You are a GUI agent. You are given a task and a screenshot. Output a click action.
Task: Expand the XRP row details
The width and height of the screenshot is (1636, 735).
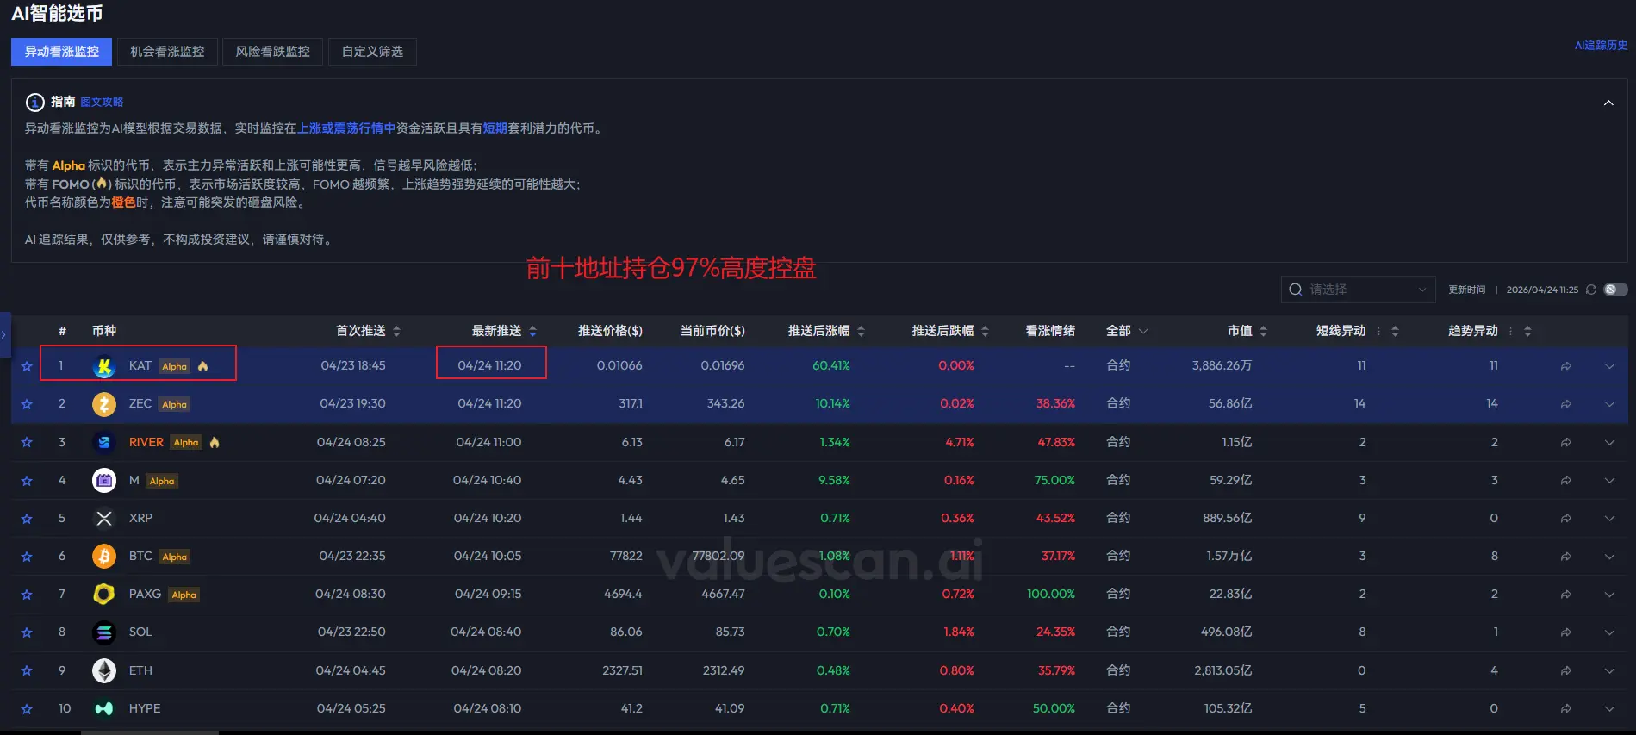point(1609,519)
